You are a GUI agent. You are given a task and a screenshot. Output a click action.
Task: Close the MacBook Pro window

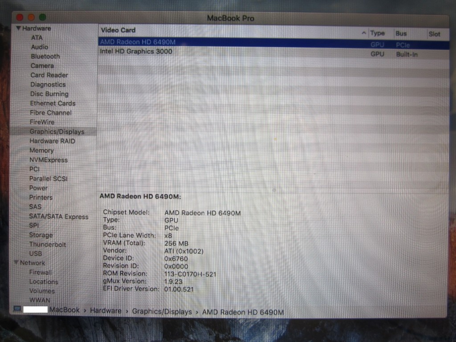20,17
